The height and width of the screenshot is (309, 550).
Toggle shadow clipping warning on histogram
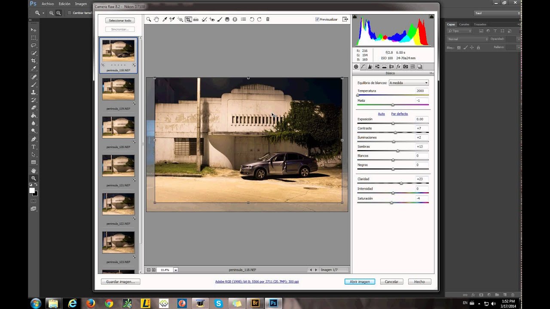coord(354,17)
